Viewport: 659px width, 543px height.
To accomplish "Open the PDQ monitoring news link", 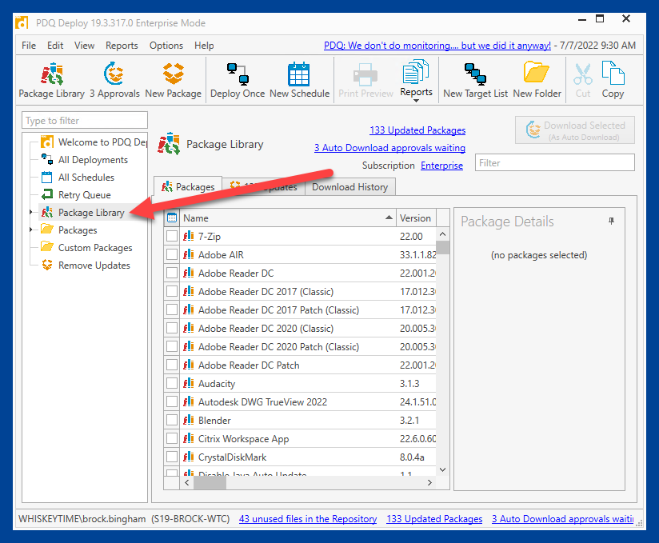I will tap(437, 46).
